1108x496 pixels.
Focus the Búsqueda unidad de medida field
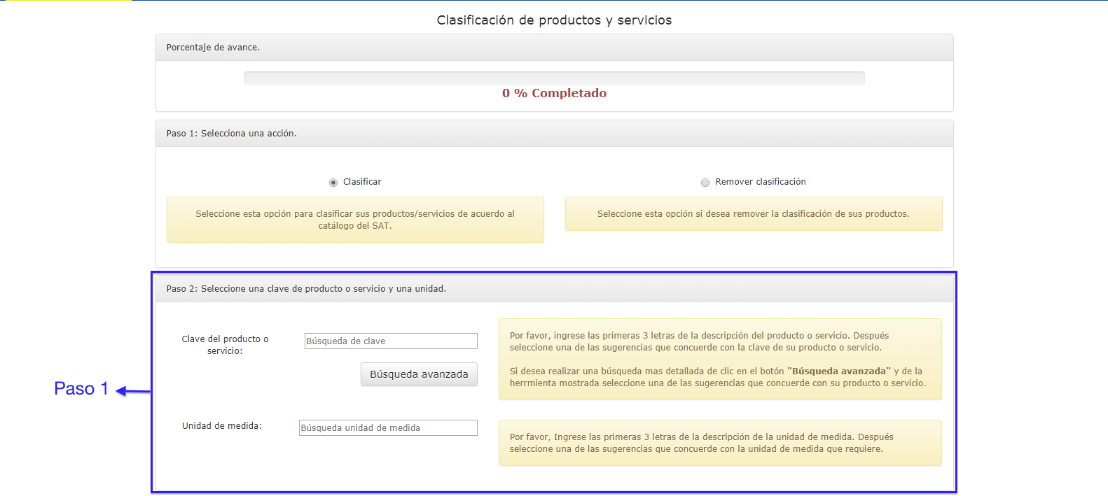(x=388, y=428)
